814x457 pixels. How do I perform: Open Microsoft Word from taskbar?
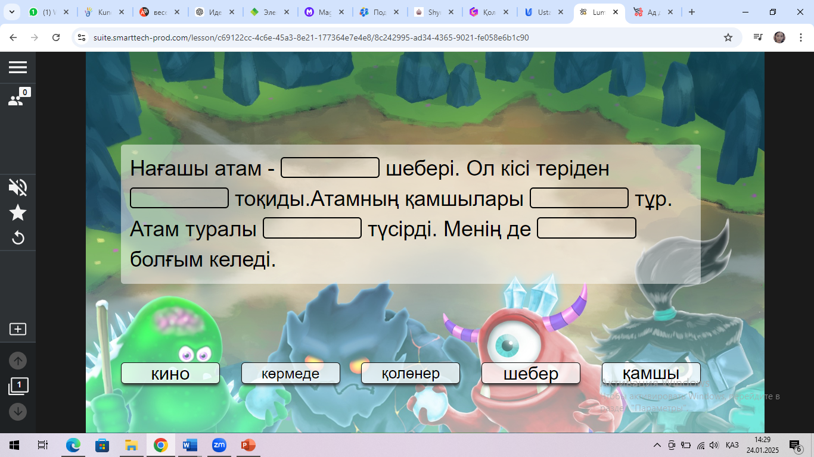189,445
